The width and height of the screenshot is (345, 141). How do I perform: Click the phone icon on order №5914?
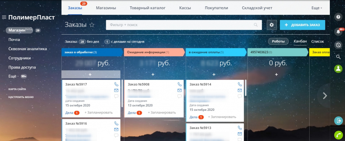[240, 84]
